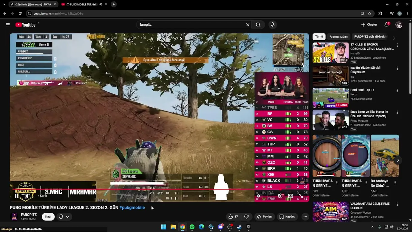Open İşte Bu Yüzden Sürekli Ölüyorsun title
This screenshot has height=232, width=412.
365,70
